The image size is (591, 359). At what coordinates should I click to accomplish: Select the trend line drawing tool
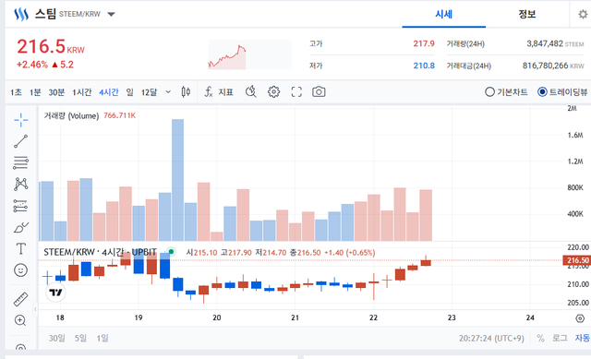click(20, 141)
